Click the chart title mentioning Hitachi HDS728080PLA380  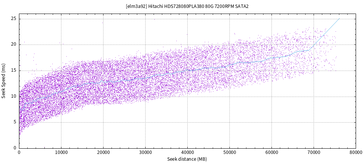coord(187,6)
